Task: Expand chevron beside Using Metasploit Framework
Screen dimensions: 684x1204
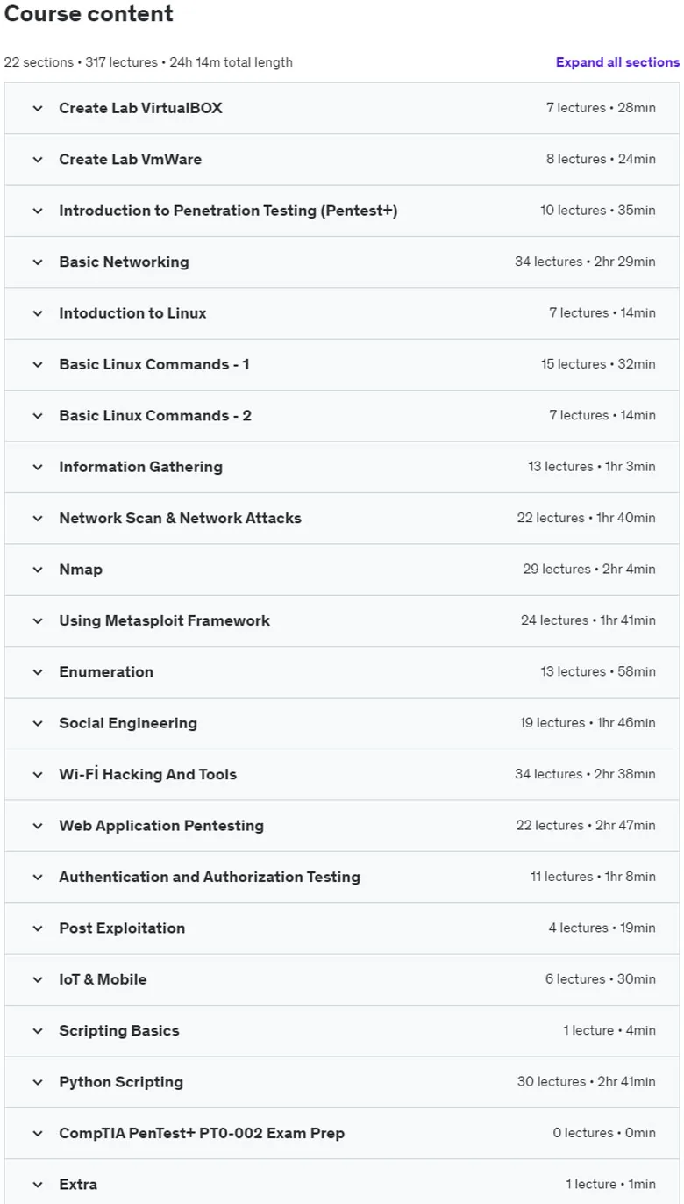Action: pyautogui.click(x=38, y=621)
